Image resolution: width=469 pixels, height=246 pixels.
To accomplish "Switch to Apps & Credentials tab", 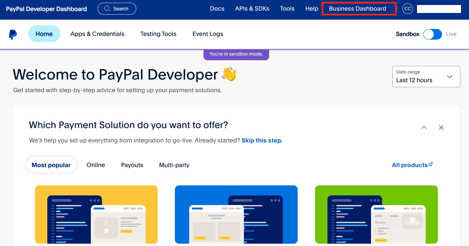I will point(97,34).
